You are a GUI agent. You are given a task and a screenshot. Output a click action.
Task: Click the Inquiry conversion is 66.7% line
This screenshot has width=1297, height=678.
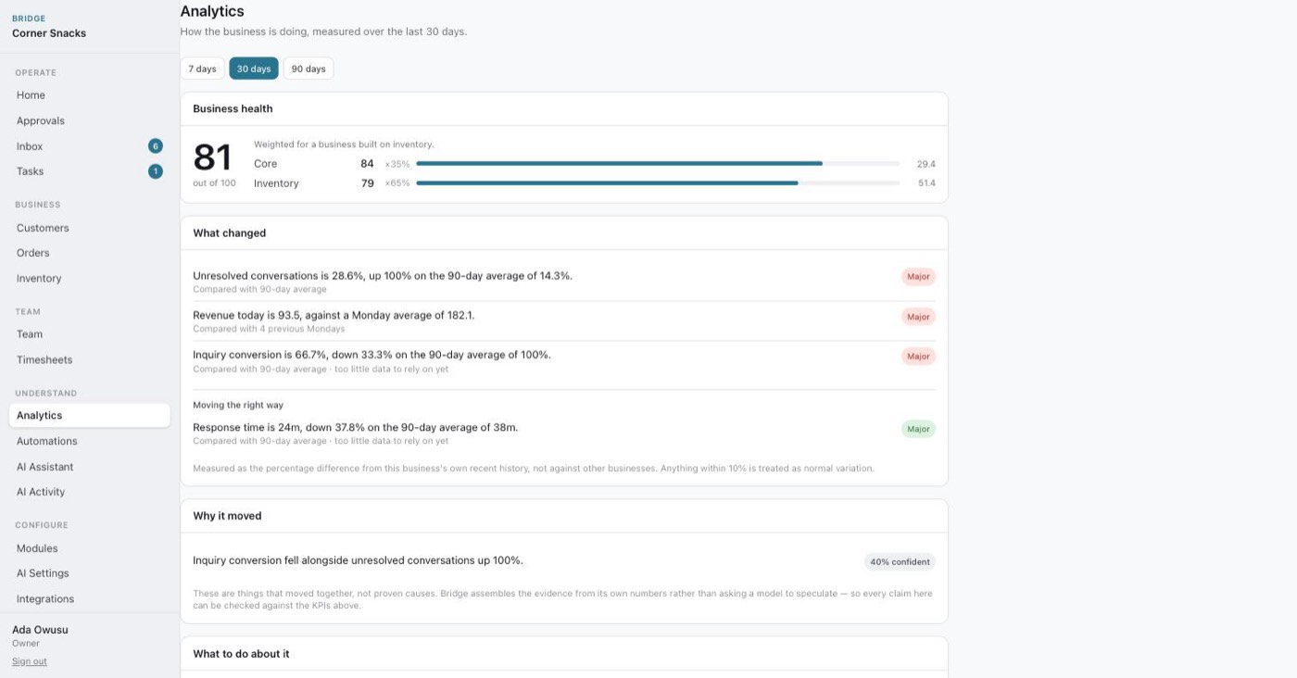pyautogui.click(x=371, y=355)
